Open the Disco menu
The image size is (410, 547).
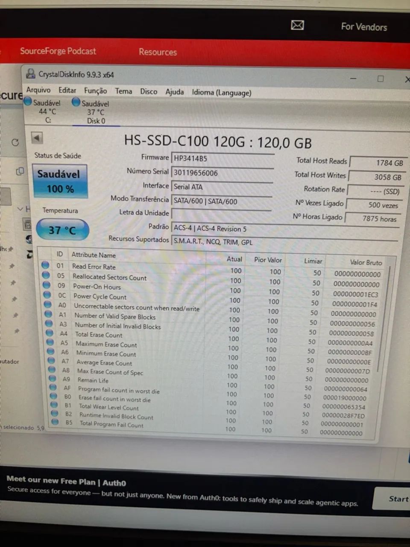(149, 91)
